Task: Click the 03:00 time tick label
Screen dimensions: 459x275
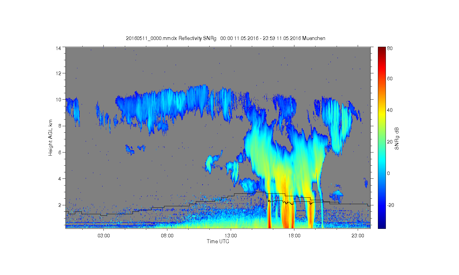Action: pos(104,236)
